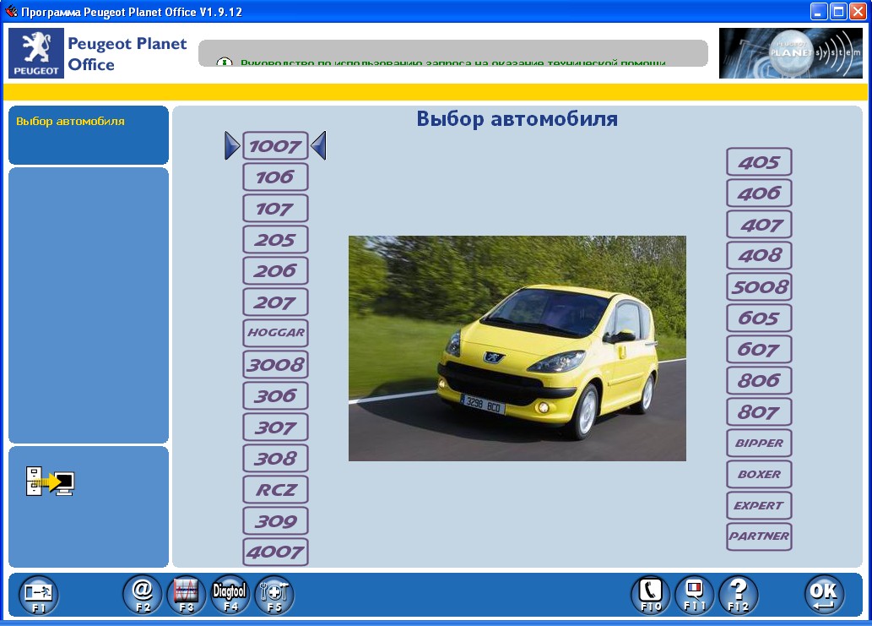Minimize the Peugeot Planet Office window
The width and height of the screenshot is (872, 626).
[819, 11]
